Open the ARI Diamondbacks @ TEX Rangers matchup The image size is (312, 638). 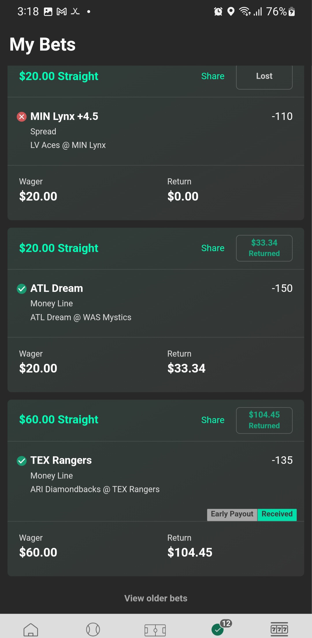click(95, 489)
